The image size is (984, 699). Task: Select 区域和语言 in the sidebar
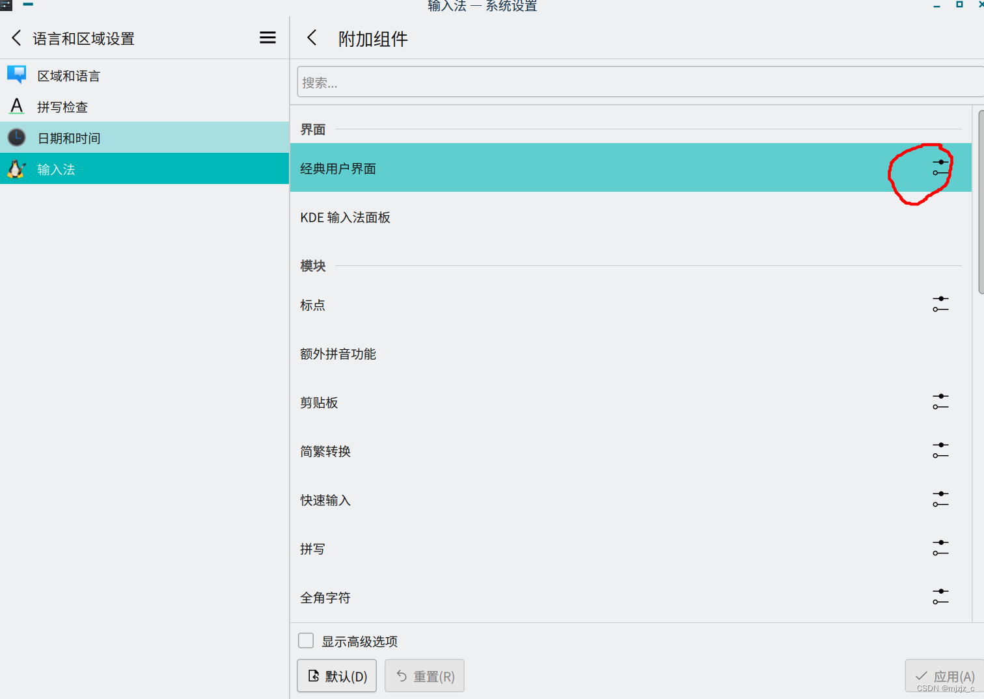pos(144,75)
